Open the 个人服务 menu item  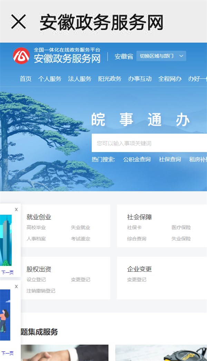[50, 79]
